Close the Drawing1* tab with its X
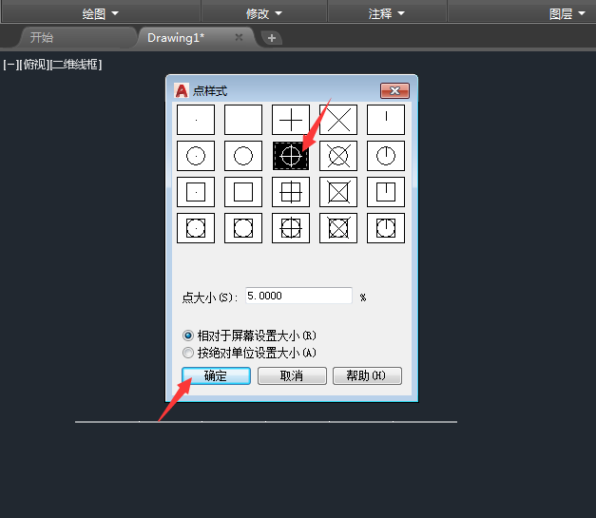The width and height of the screenshot is (596, 518). pos(239,37)
